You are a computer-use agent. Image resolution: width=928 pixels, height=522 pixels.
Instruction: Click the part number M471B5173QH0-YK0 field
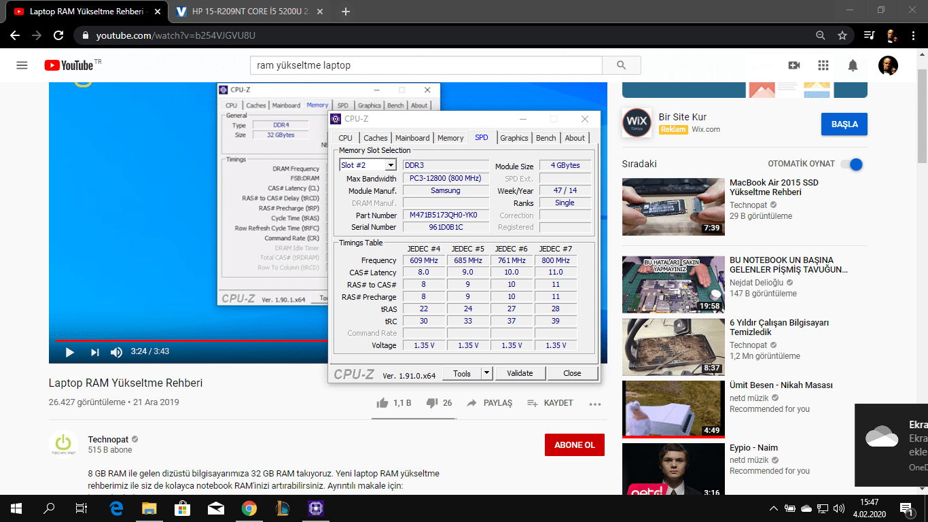click(446, 215)
